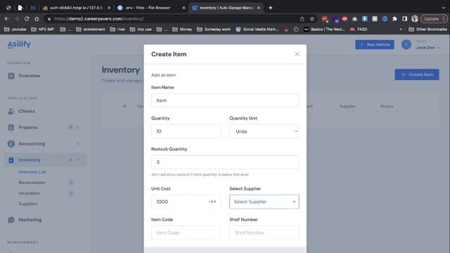
Task: Click the Inventory checklist icon
Action: click(11, 160)
